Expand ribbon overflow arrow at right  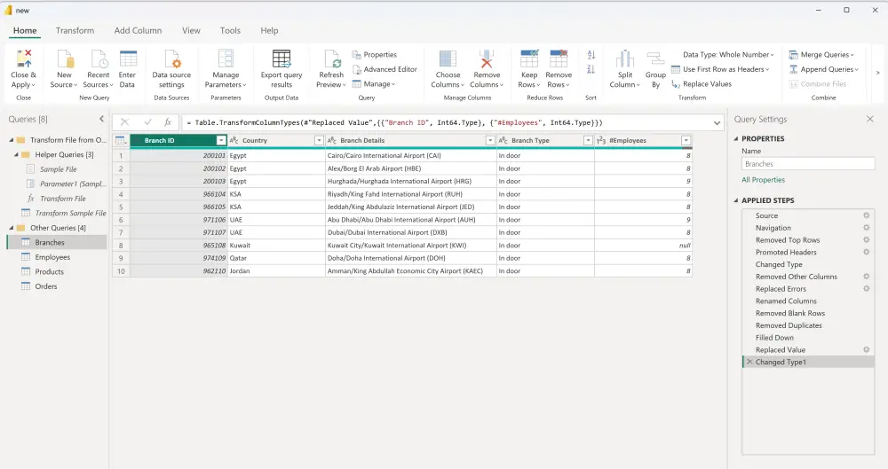878,73
